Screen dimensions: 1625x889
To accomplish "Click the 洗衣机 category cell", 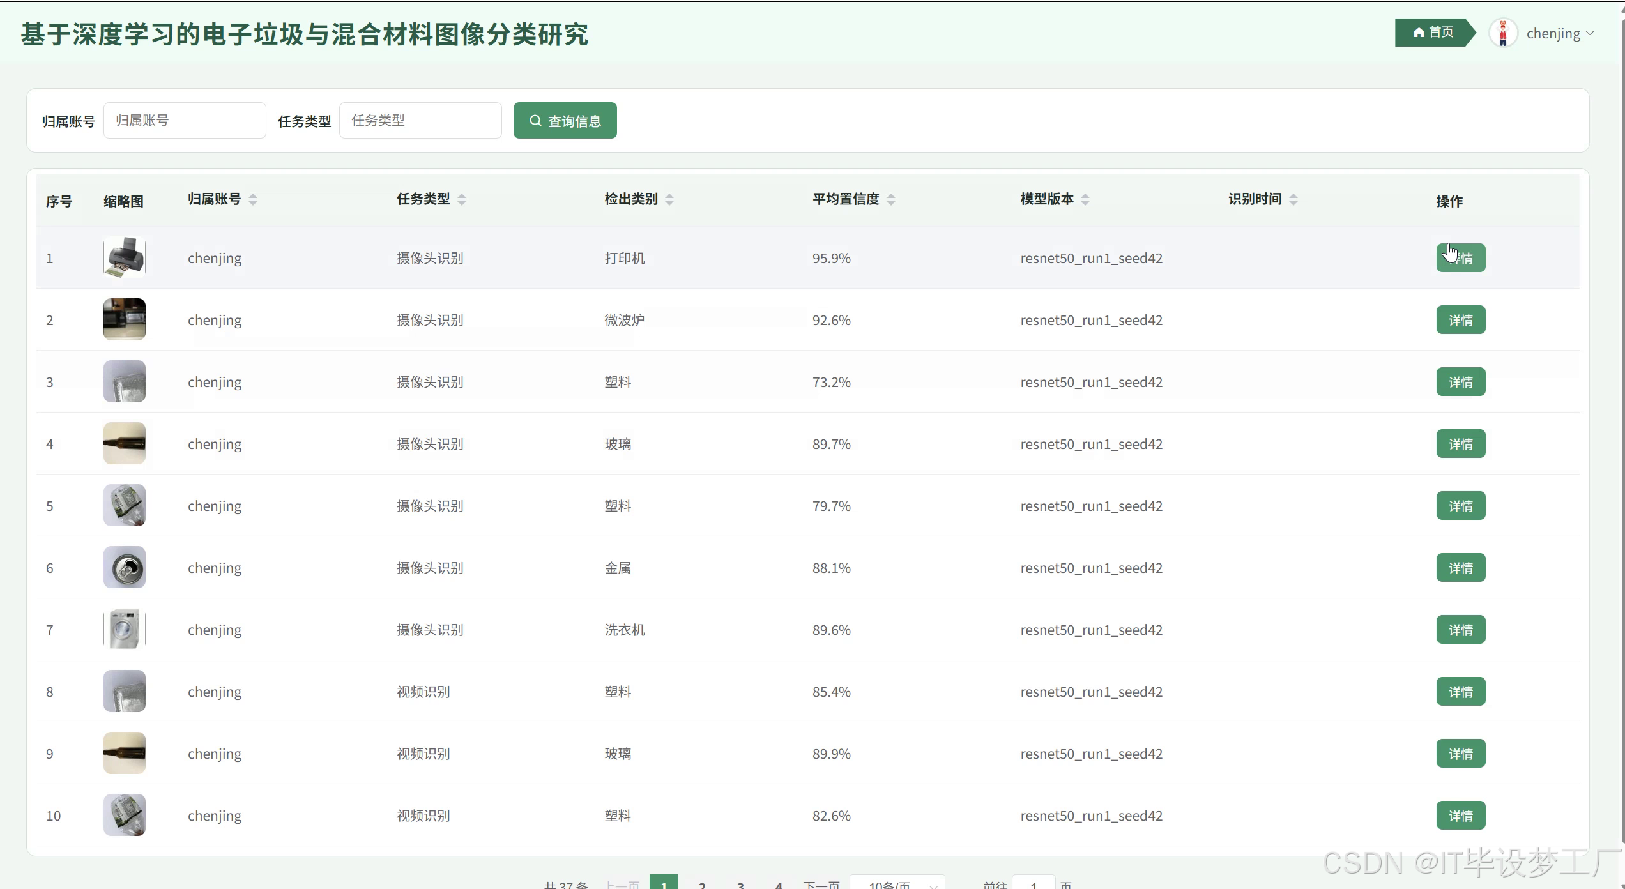I will click(x=625, y=630).
